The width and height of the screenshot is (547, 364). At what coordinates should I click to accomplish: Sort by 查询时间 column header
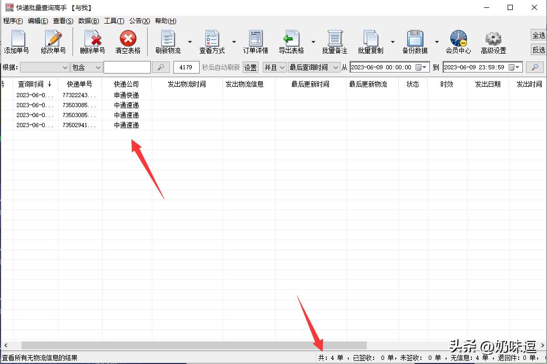(35, 84)
